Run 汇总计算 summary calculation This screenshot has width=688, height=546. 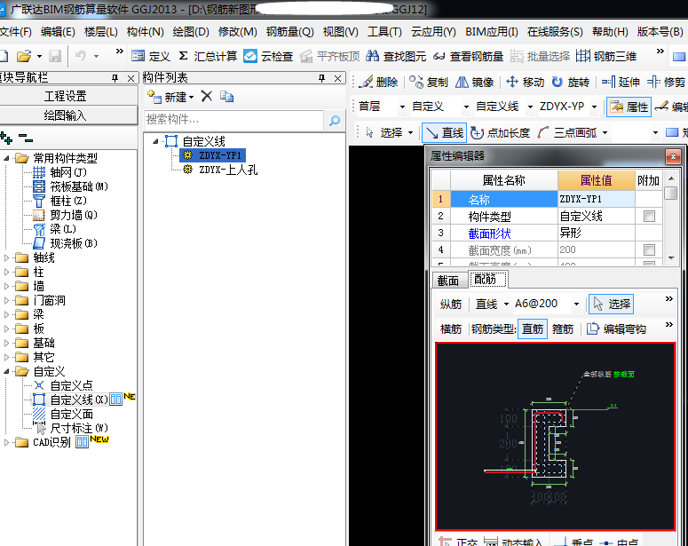coord(208,56)
